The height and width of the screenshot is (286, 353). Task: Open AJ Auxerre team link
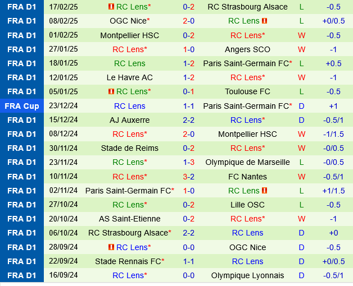129,120
